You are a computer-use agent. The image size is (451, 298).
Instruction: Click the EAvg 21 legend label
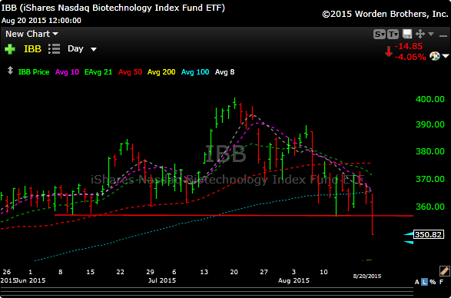[98, 72]
